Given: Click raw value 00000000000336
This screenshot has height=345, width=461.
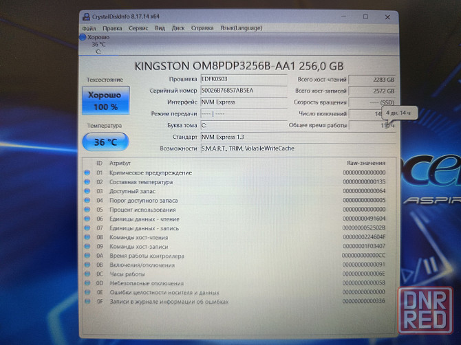Looking at the screenshot, I should (364, 301).
